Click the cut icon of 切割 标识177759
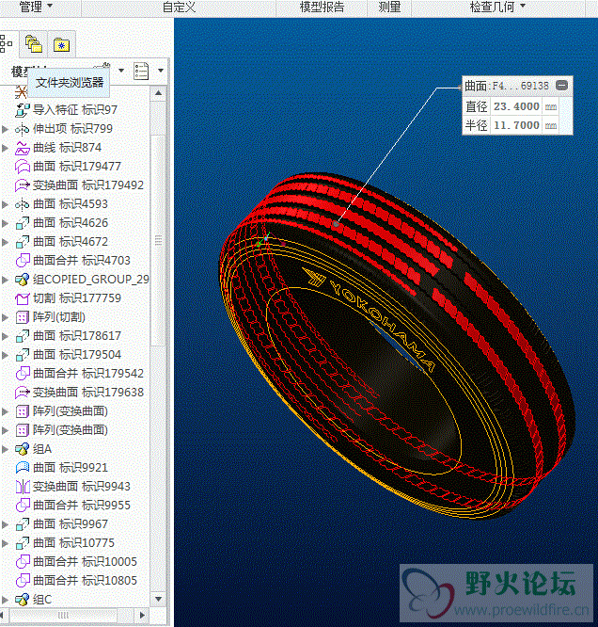The width and height of the screenshot is (598, 627). (23, 298)
